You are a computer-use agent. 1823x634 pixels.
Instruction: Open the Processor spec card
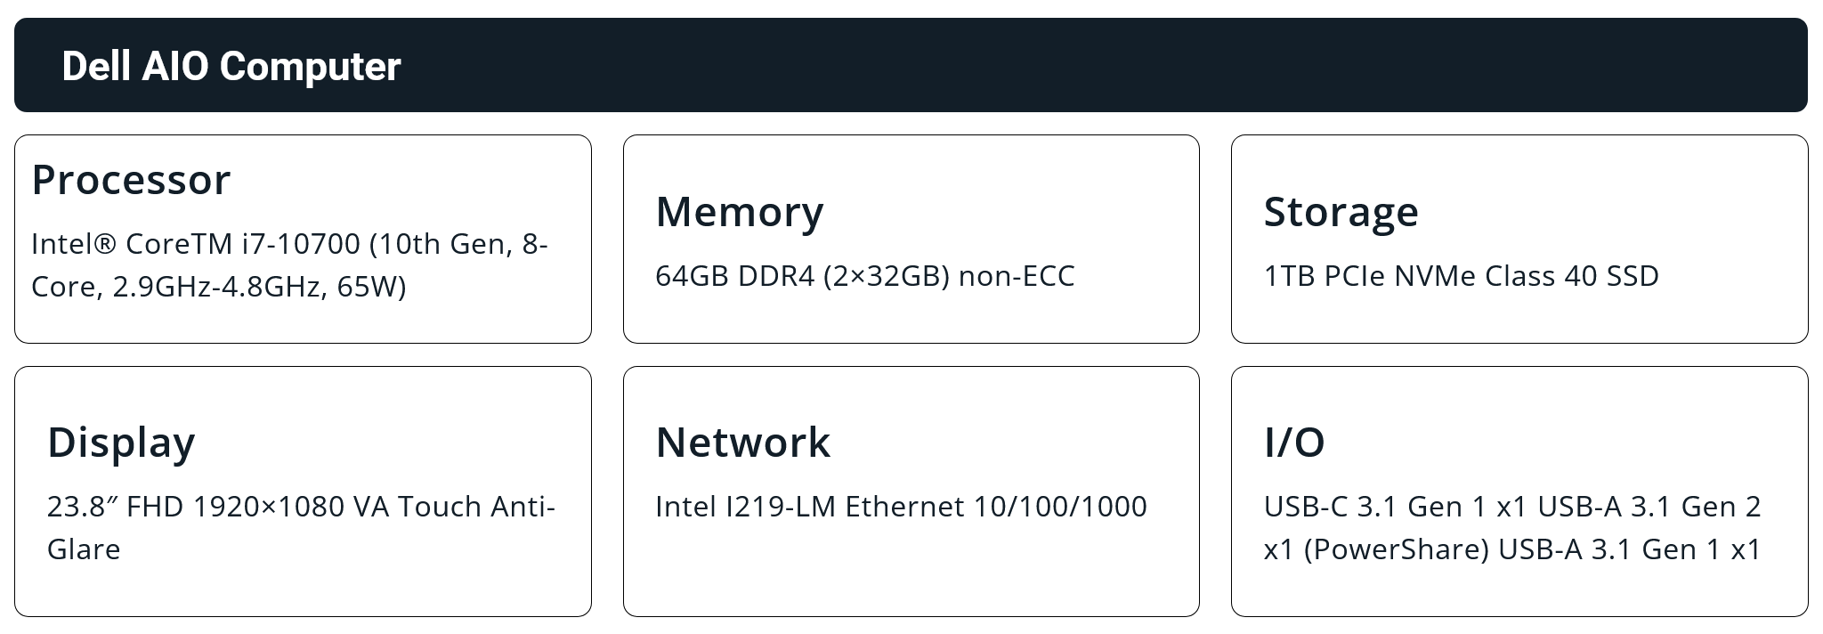click(303, 239)
